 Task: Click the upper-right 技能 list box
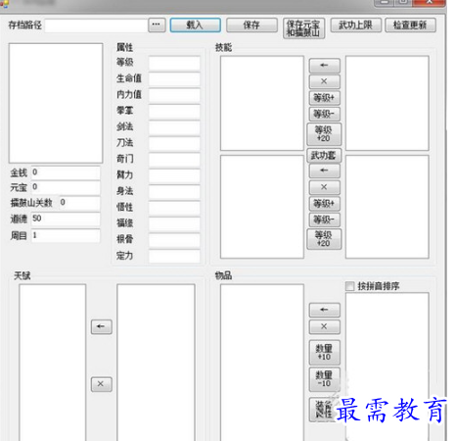pyautogui.click(x=387, y=103)
